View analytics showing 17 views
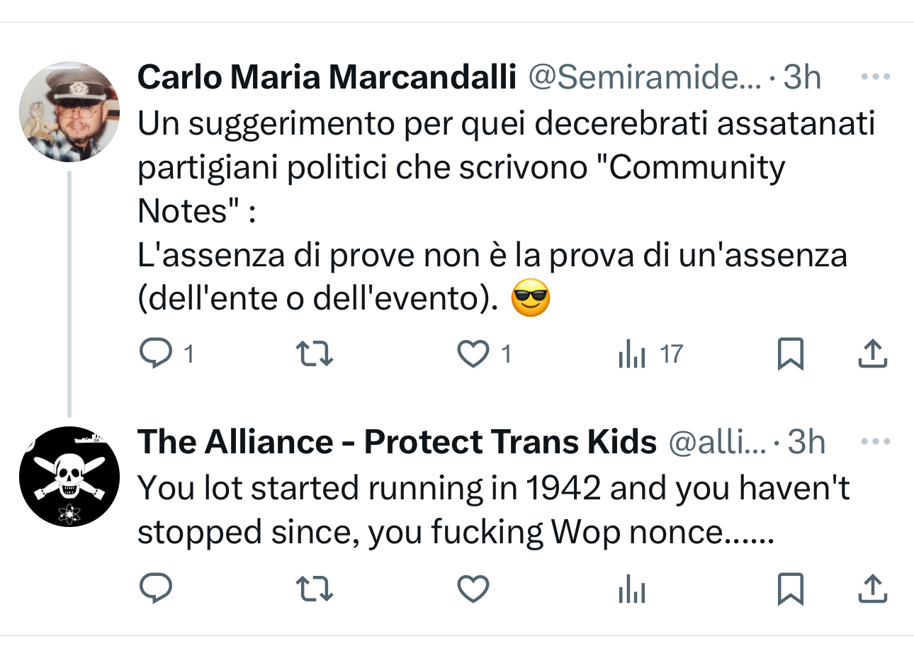Screen dimensions: 914x646 tap(632, 355)
